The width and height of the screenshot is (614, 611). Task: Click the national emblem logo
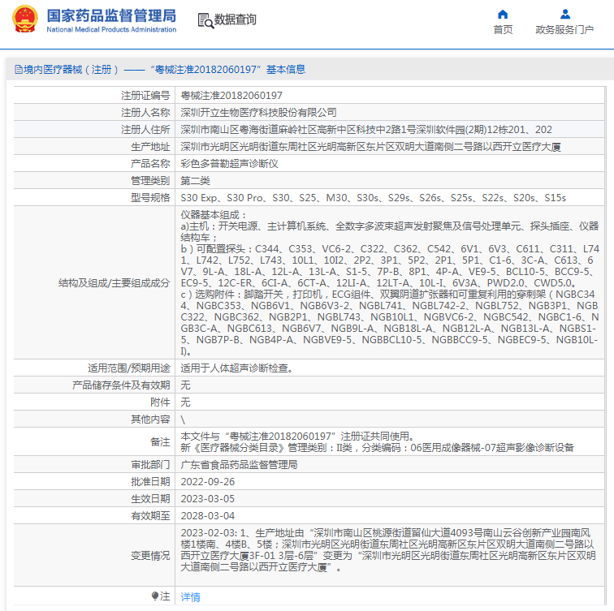pos(25,19)
